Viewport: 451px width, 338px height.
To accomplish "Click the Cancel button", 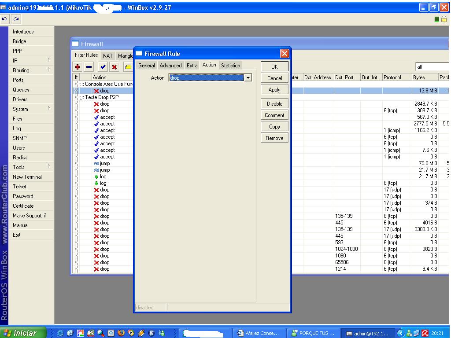I will point(274,78).
